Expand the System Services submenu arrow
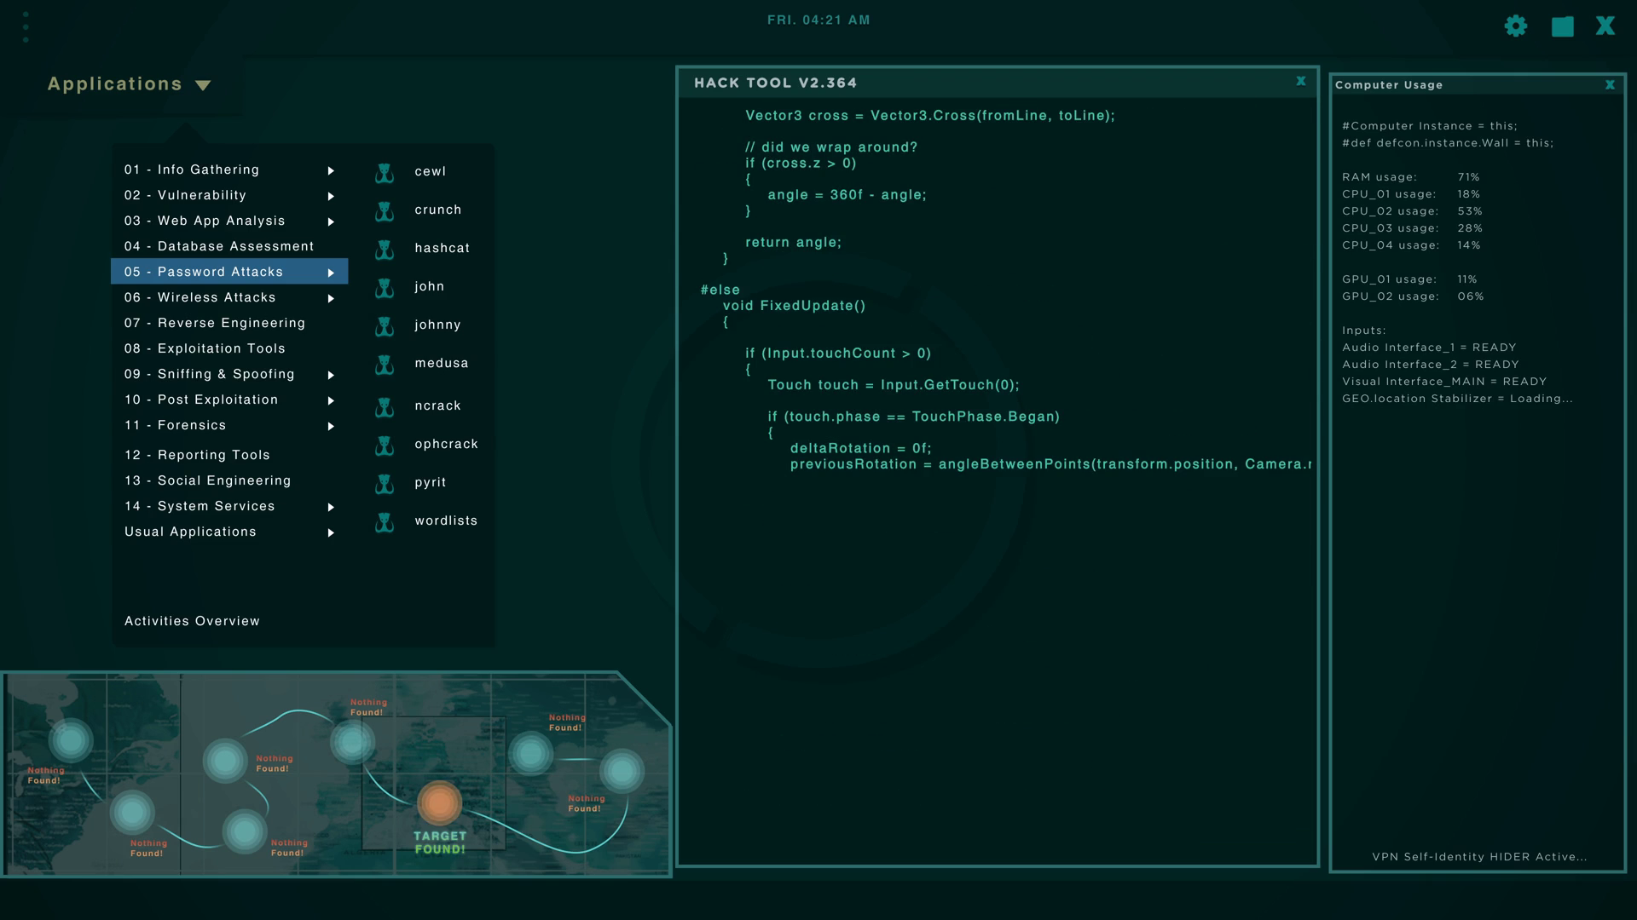Viewport: 1637px width, 920px height. click(331, 507)
